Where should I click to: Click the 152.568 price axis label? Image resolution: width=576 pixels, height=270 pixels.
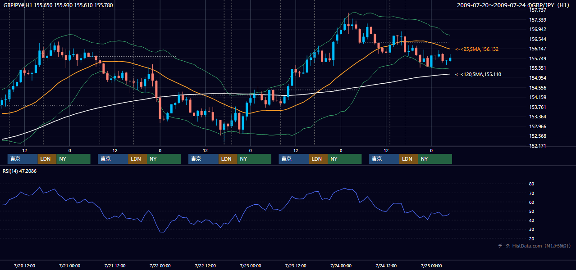(538, 136)
